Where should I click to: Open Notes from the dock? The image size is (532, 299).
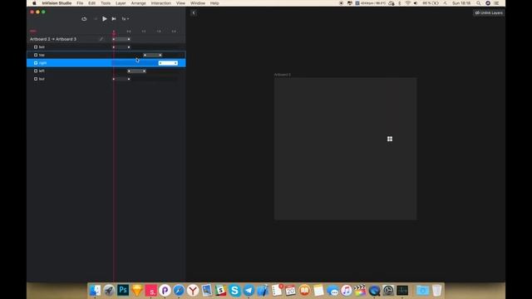tap(318, 290)
